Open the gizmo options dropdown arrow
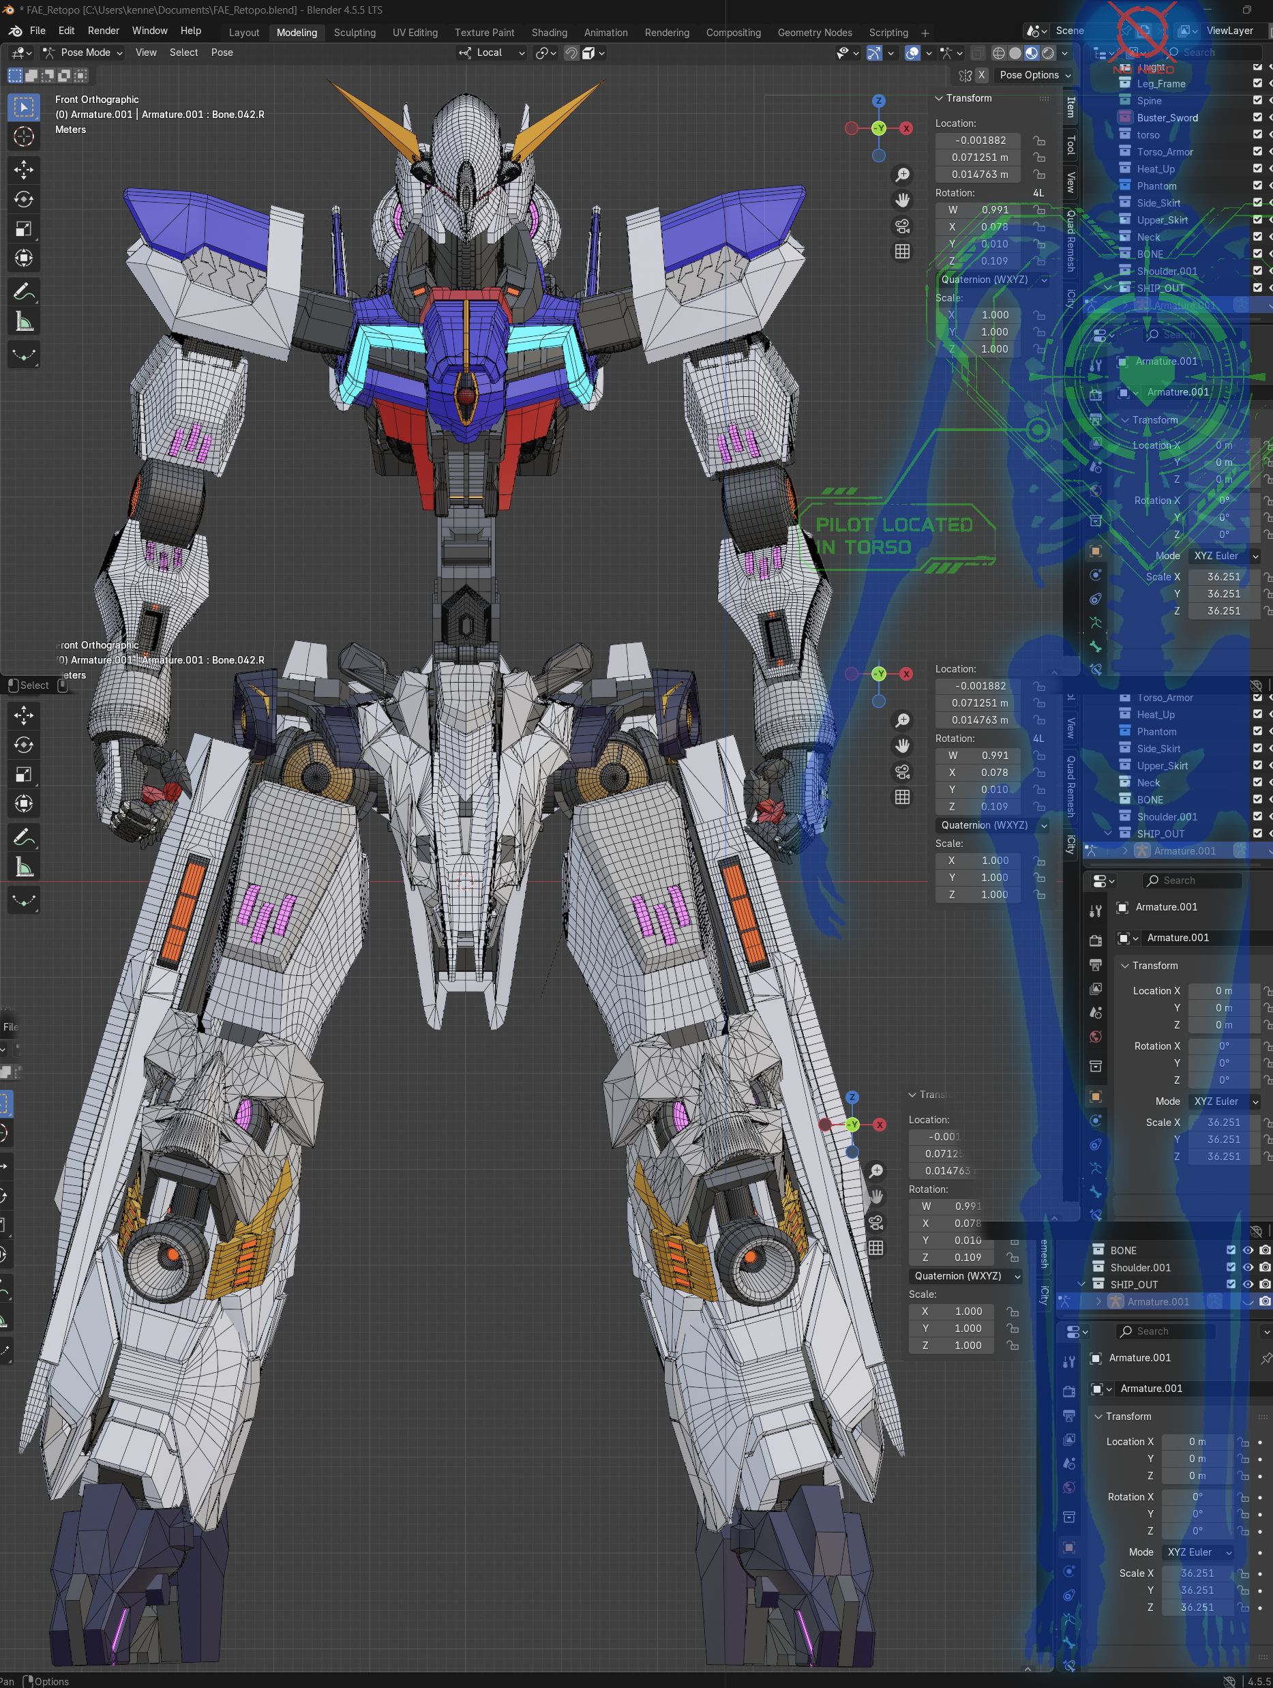This screenshot has height=1688, width=1273. (x=891, y=53)
